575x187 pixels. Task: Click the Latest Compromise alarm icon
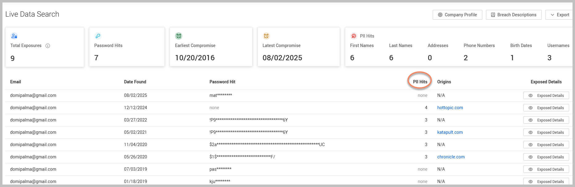pos(266,36)
